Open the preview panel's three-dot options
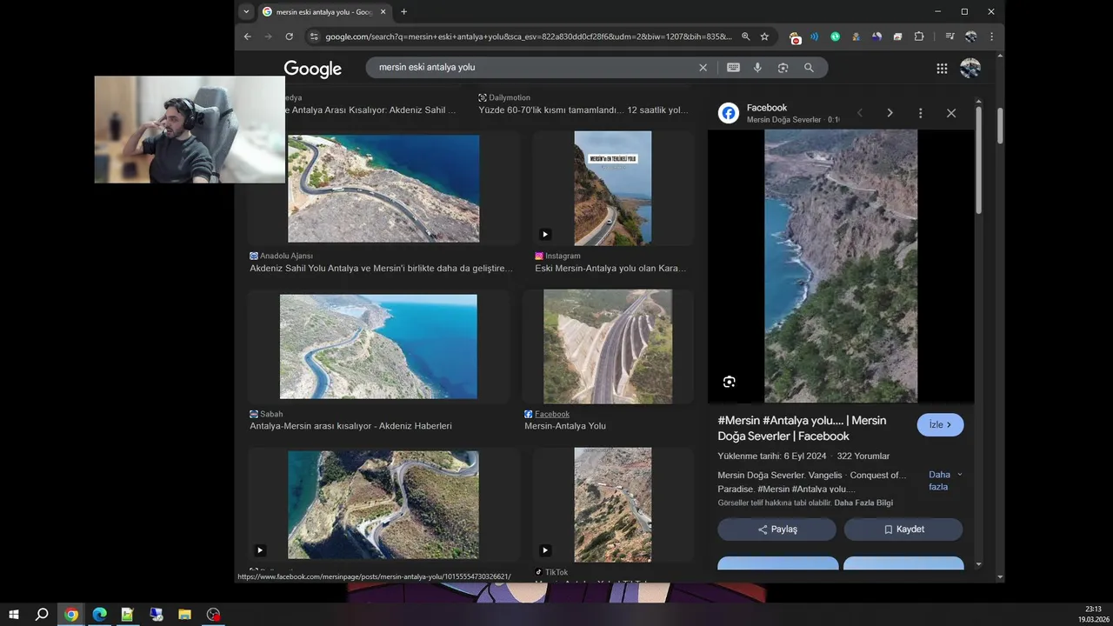Screen dimensions: 1113x626 [x=920, y=113]
